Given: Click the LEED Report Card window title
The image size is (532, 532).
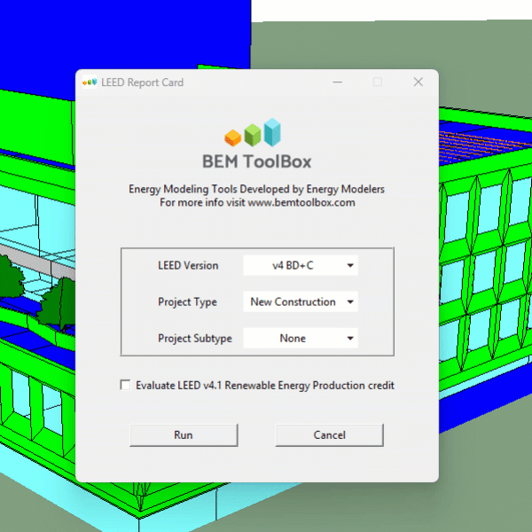Looking at the screenshot, I should click(142, 82).
